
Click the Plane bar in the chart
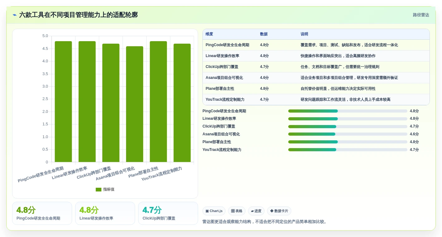click(158, 102)
